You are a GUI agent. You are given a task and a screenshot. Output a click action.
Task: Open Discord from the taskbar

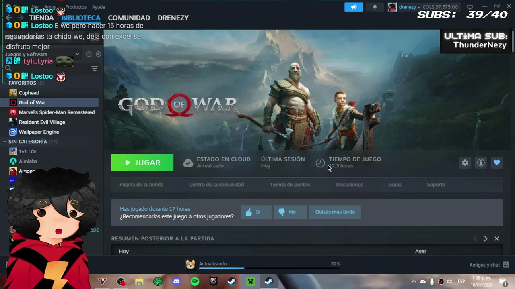(x=176, y=281)
